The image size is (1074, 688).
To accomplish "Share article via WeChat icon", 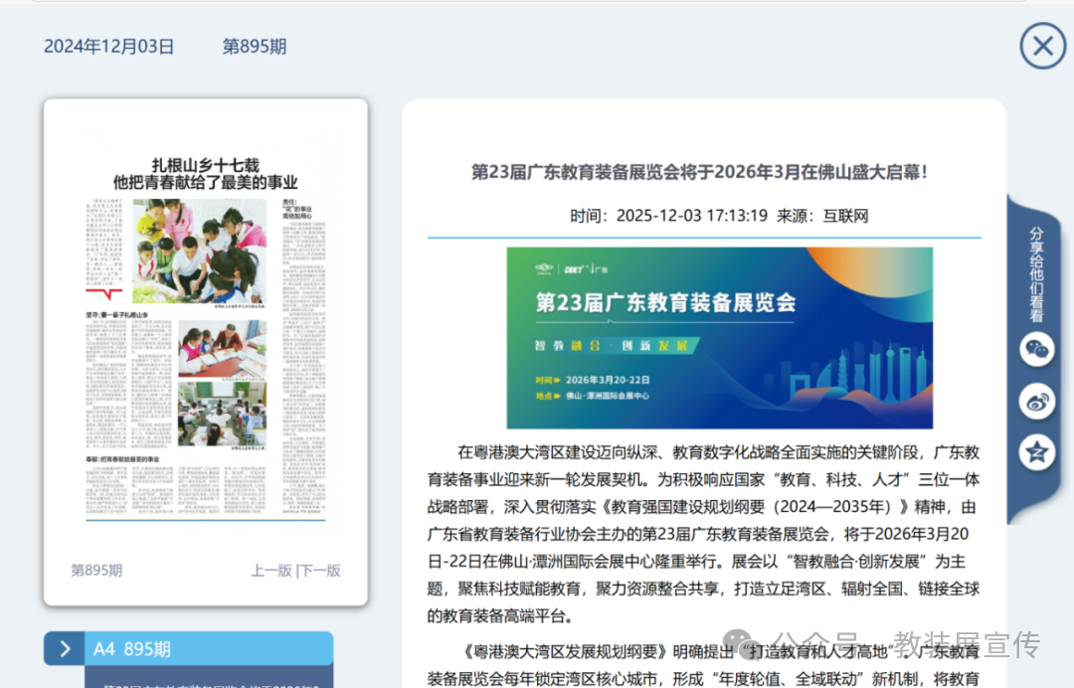I will tap(1037, 349).
